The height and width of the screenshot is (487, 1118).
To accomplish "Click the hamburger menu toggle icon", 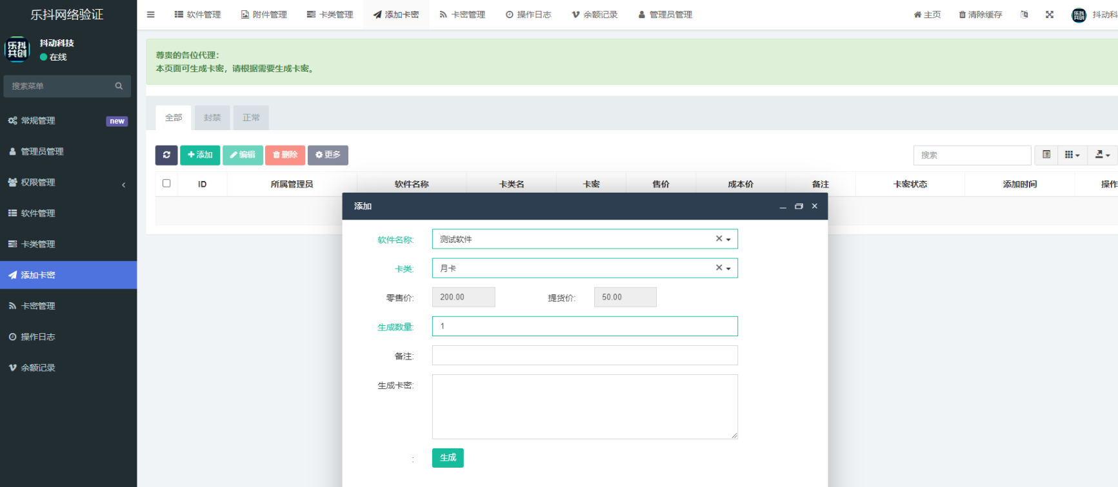I will [151, 15].
